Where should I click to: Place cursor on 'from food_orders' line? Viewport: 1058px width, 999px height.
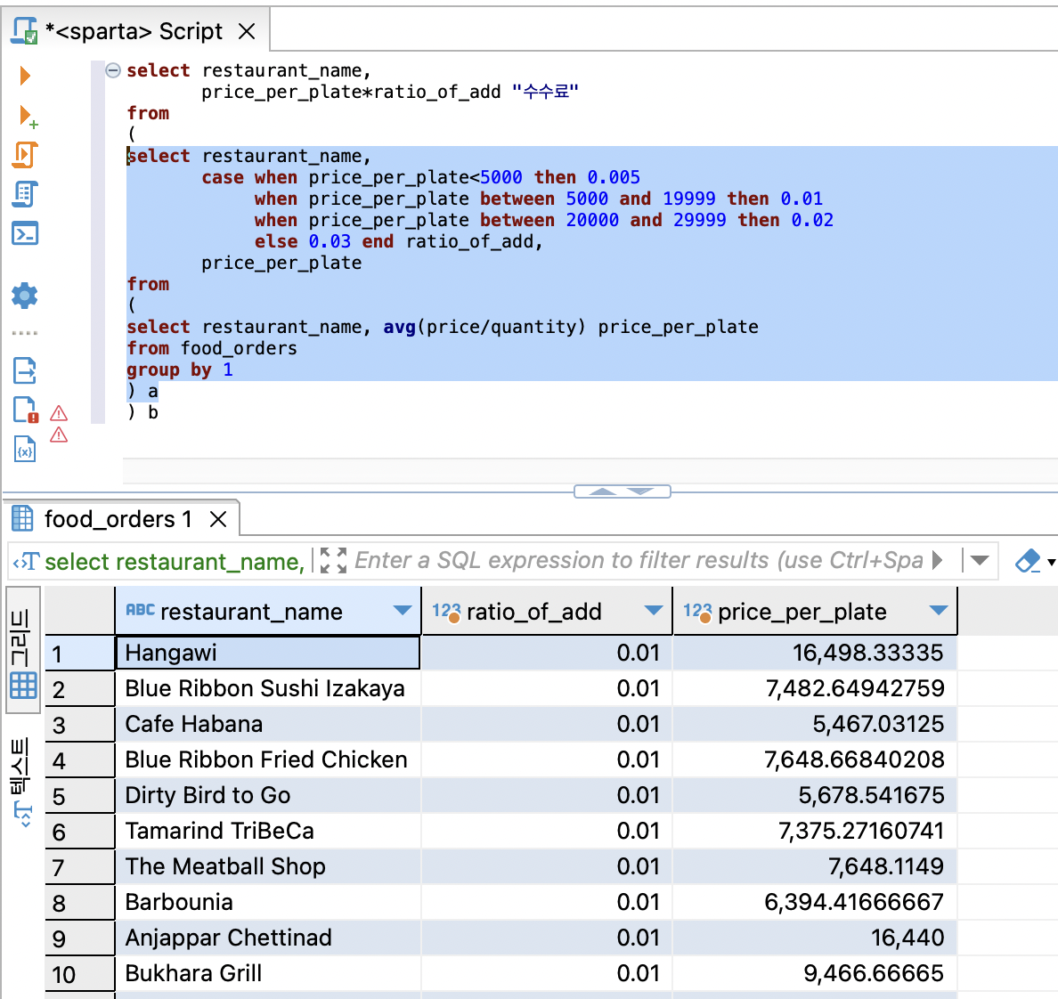pyautogui.click(x=212, y=348)
